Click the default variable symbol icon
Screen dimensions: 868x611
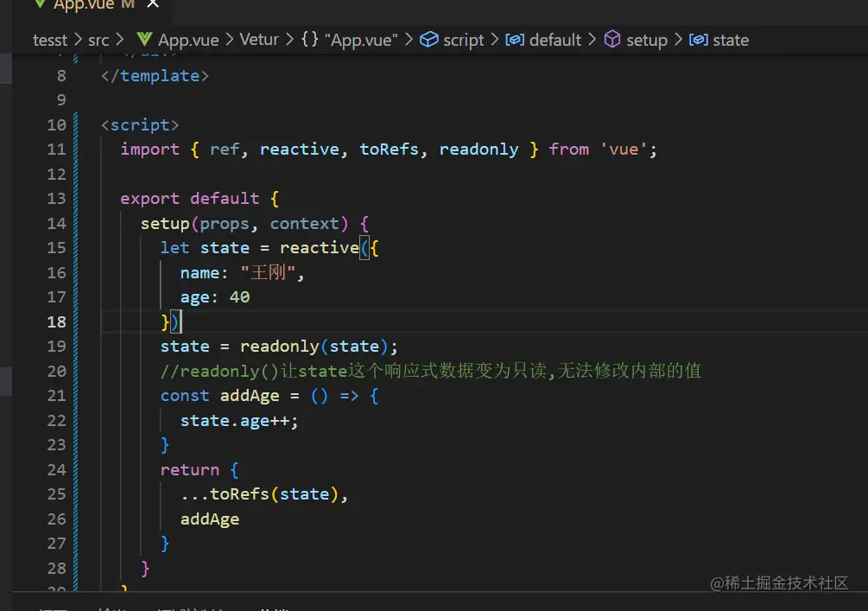point(515,40)
